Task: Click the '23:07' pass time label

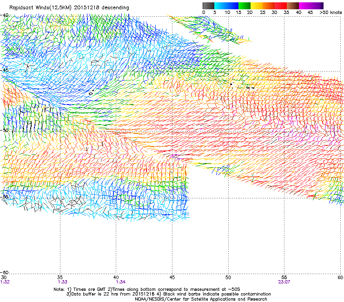Action: [284, 282]
